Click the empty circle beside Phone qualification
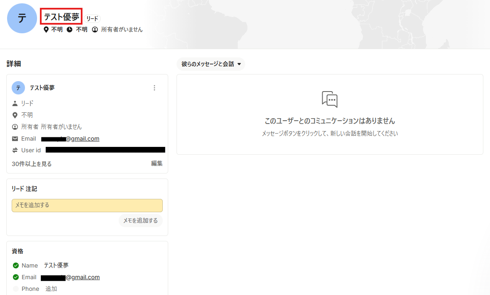 click(x=16, y=289)
